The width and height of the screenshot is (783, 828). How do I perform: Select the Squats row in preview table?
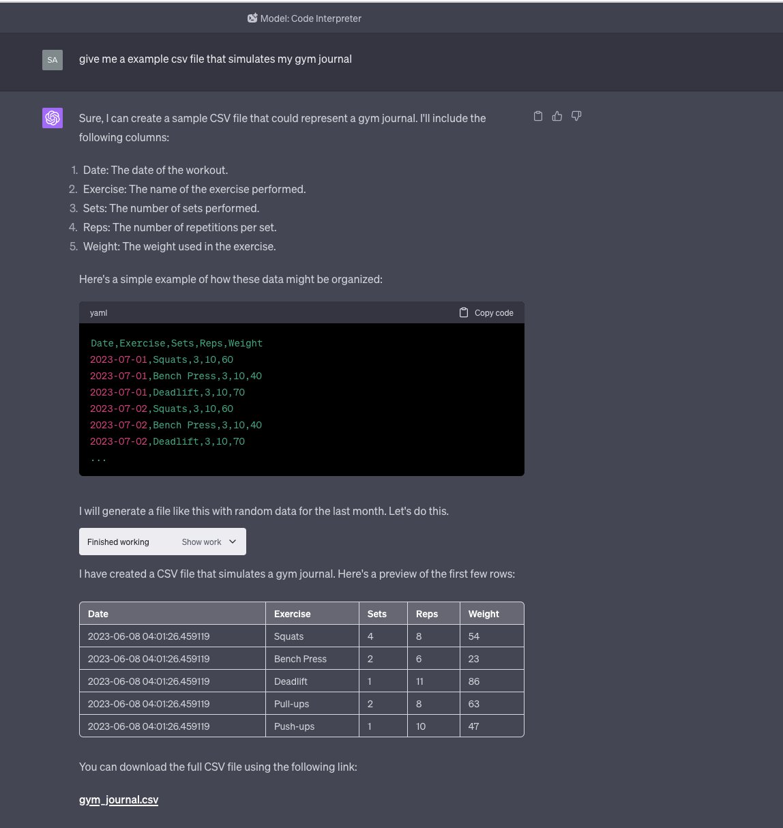tap(289, 636)
